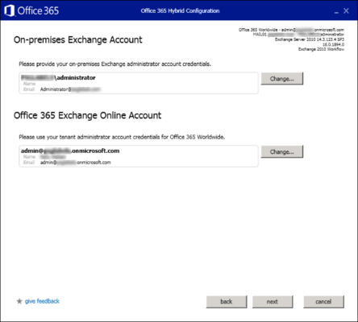The width and height of the screenshot is (358, 322).
Task: Click the Exchange Server 2010 14.3.123.4 SP3 text
Action: (x=310, y=39)
